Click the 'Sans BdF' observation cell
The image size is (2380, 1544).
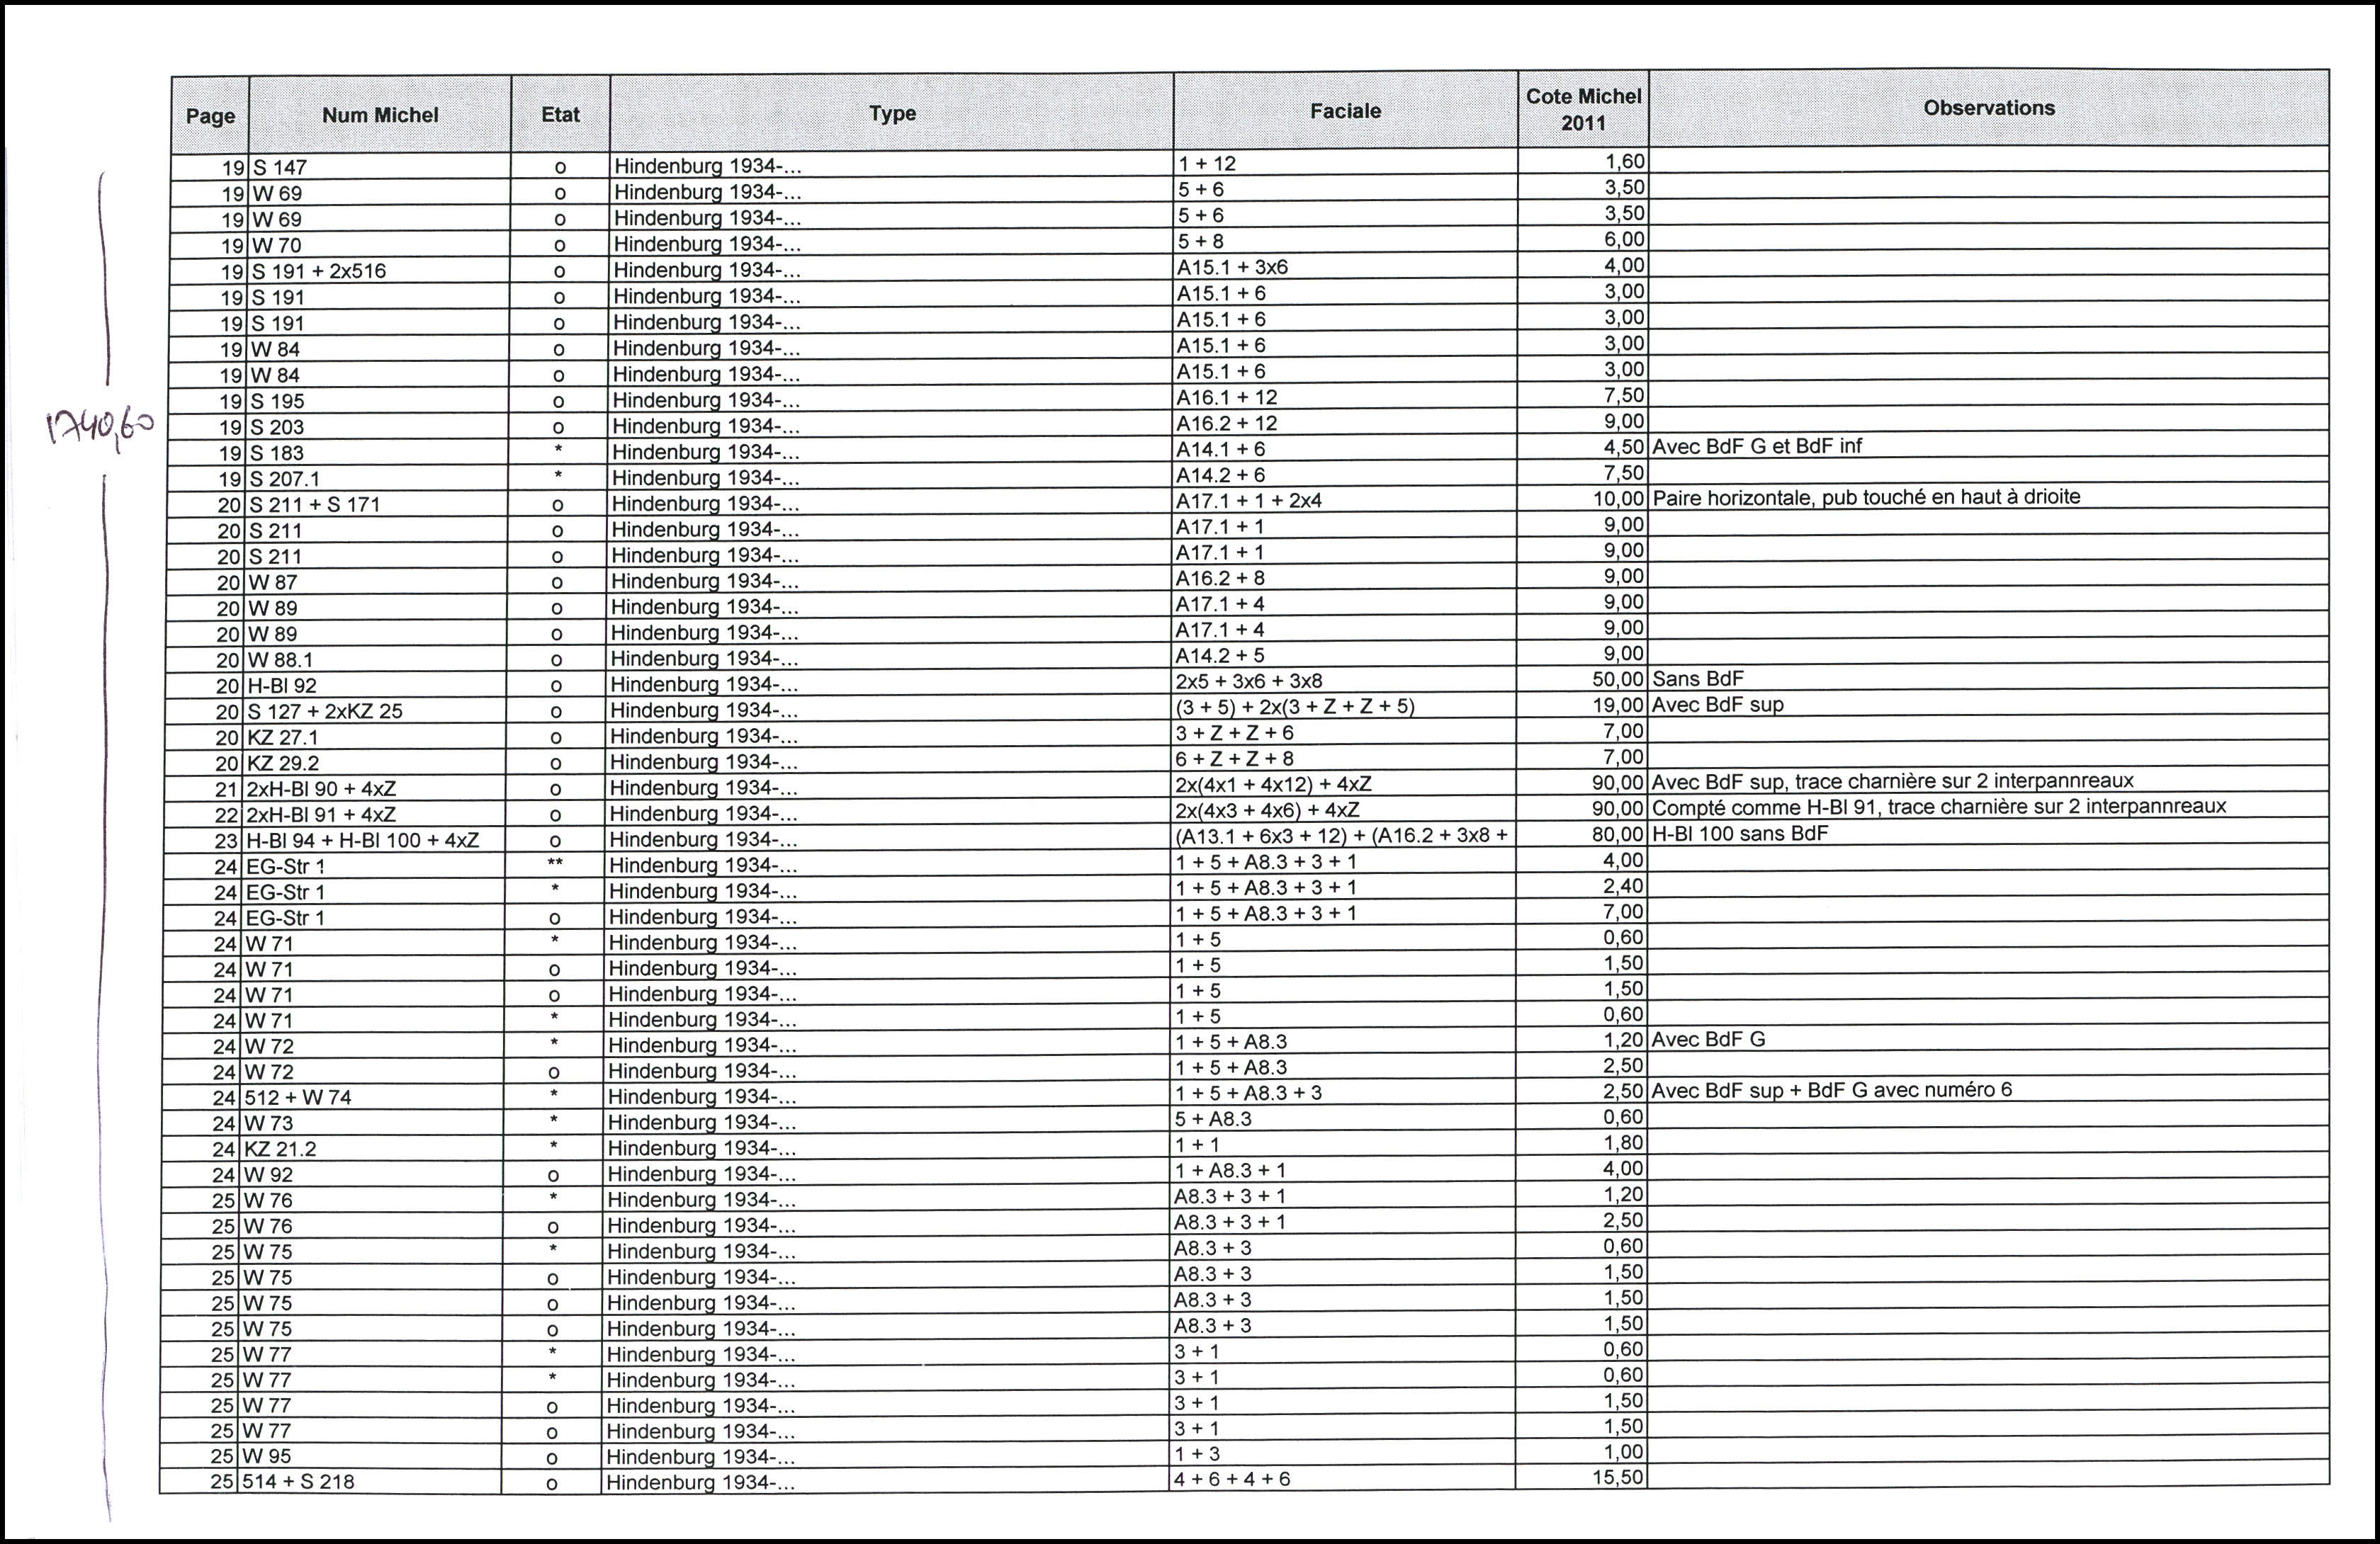[1698, 679]
